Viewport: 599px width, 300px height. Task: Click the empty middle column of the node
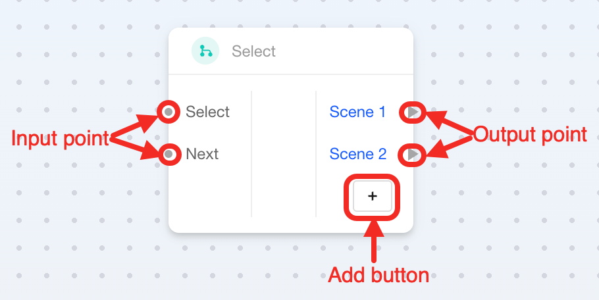click(x=284, y=155)
